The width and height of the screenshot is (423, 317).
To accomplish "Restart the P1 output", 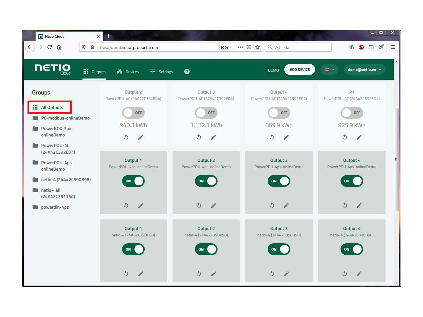I will (345, 137).
